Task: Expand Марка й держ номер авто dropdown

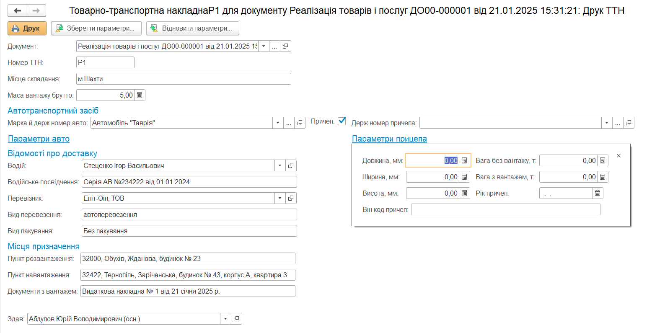Action: pyautogui.click(x=278, y=123)
